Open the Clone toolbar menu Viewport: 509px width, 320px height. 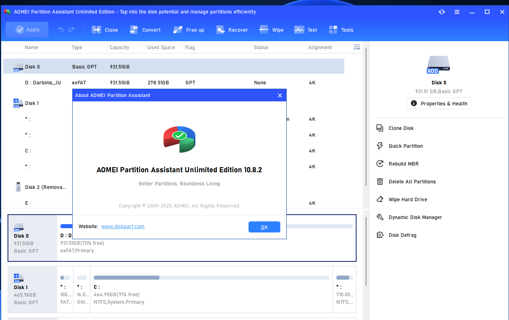(x=105, y=30)
